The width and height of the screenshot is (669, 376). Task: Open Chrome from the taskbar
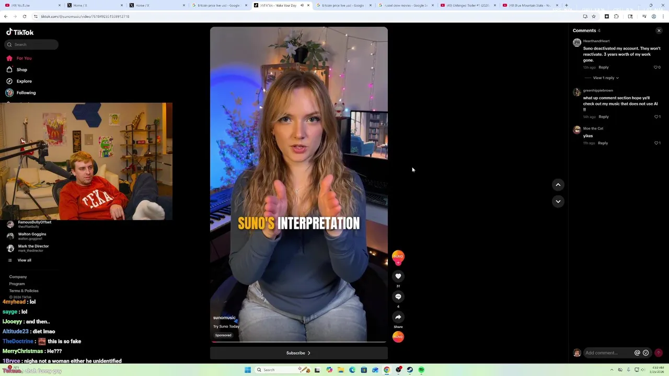tap(387, 370)
